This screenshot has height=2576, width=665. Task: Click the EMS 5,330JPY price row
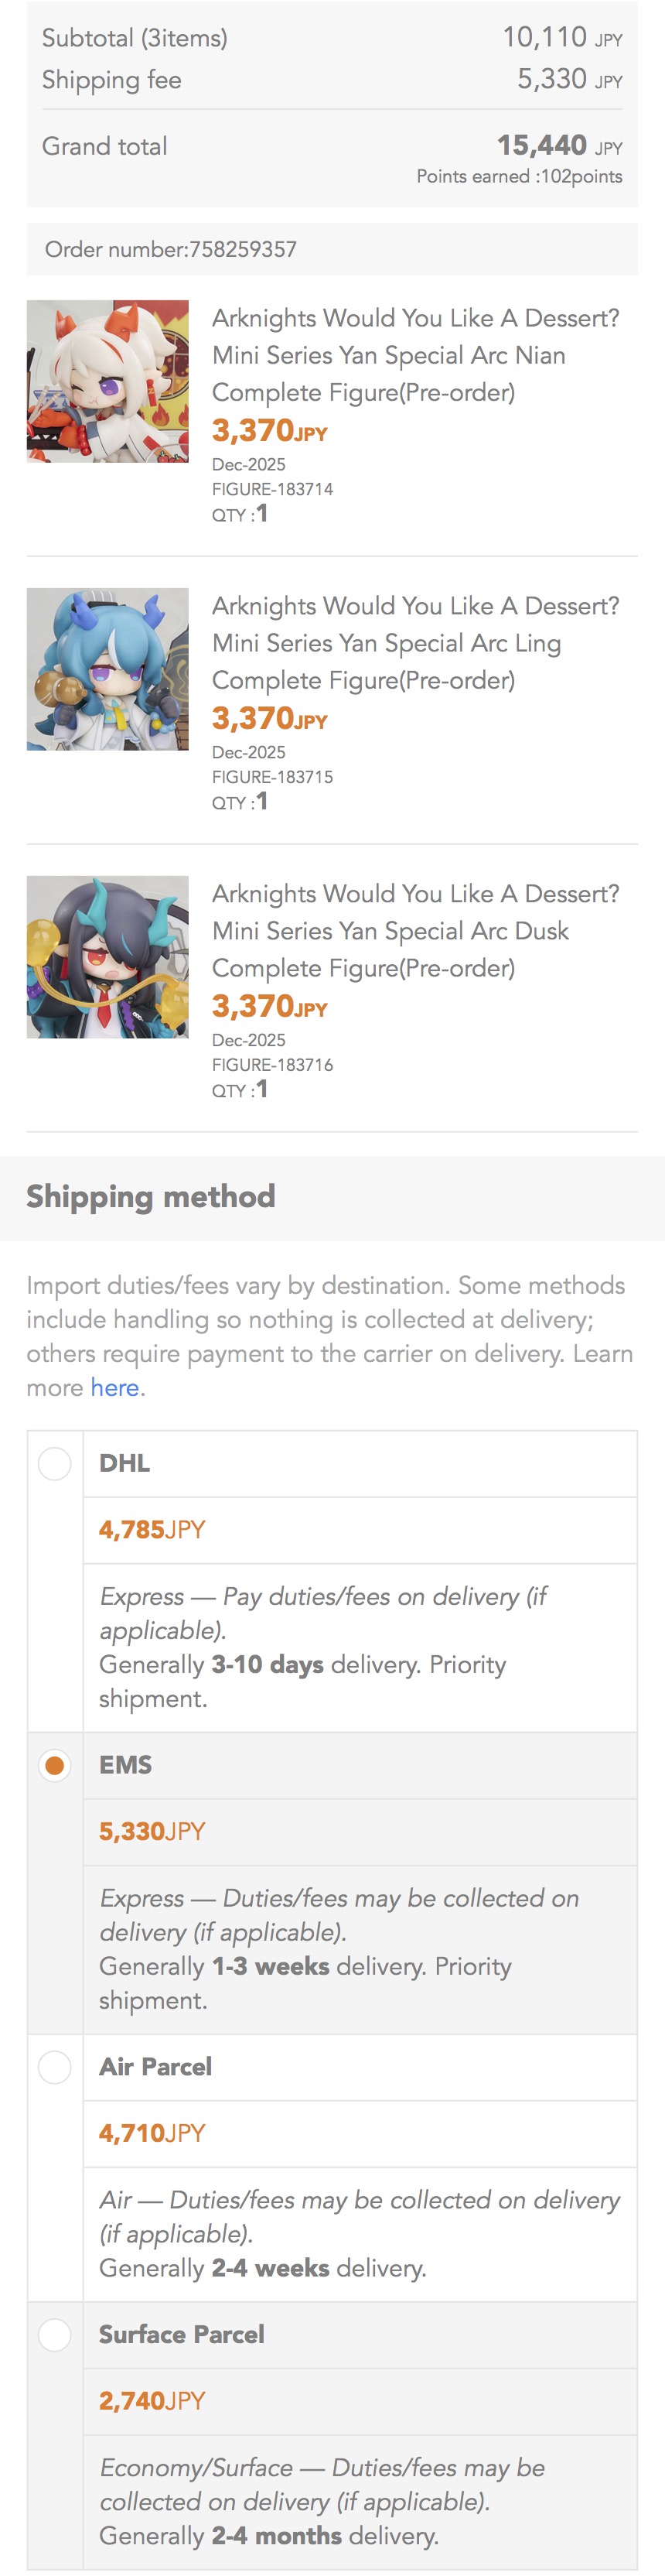point(360,1832)
